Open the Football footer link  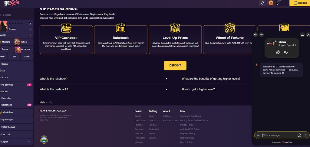point(153,125)
